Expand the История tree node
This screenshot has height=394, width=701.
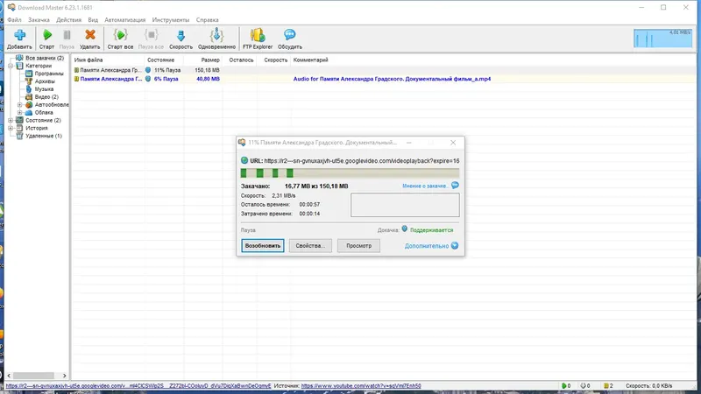(11, 128)
